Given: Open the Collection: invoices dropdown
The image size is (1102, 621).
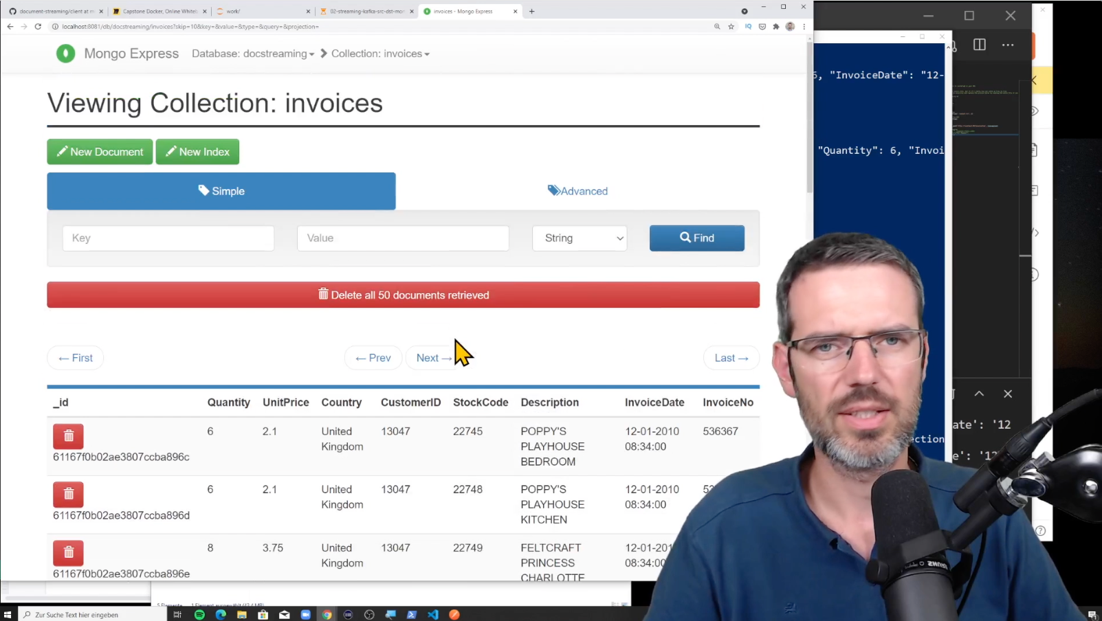Looking at the screenshot, I should 380,54.
